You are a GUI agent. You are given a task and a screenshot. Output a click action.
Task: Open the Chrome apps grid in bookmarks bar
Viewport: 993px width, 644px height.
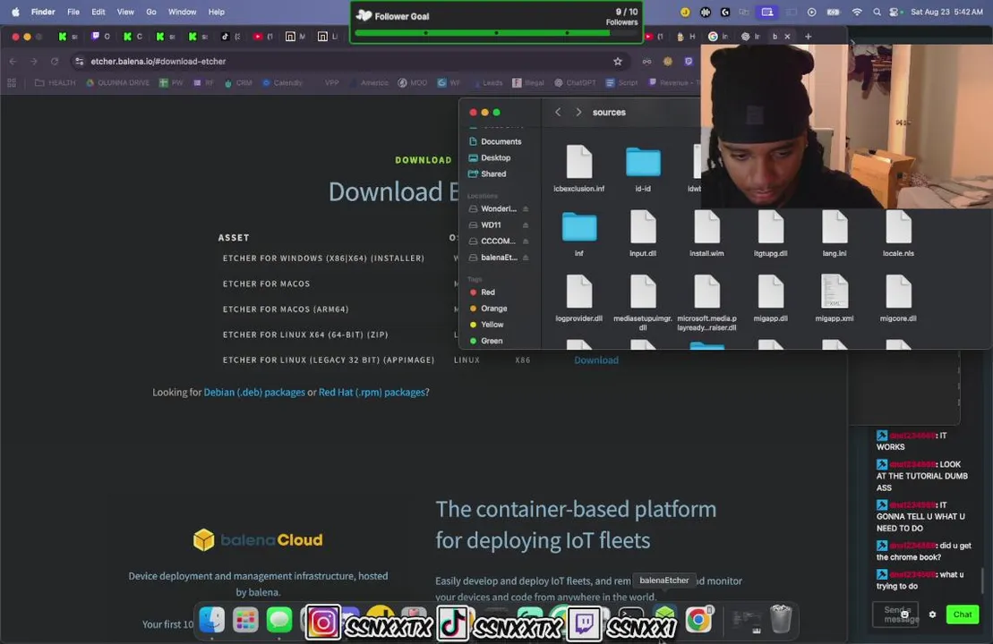12,83
